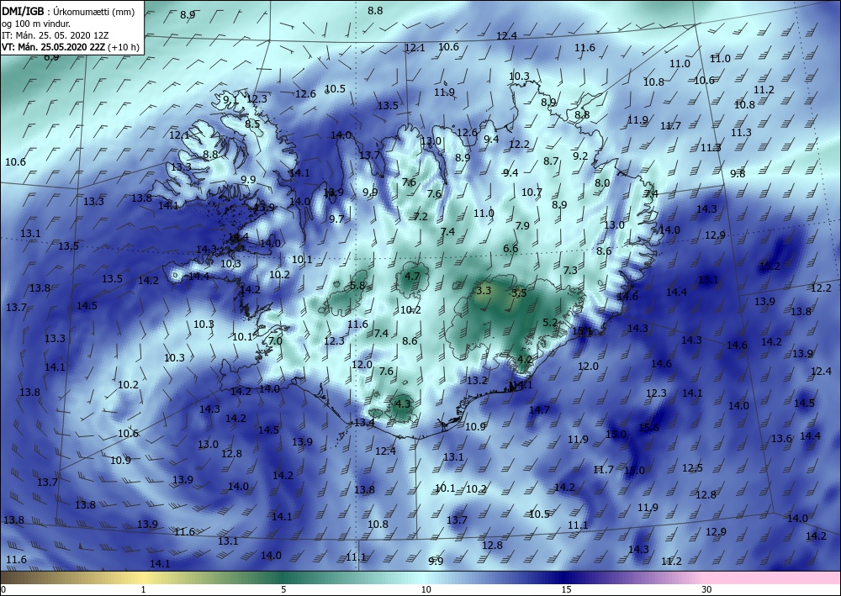Click the '8.5' value in the Westfjords
Image resolution: width=841 pixels, height=596 pixels.
[252, 124]
